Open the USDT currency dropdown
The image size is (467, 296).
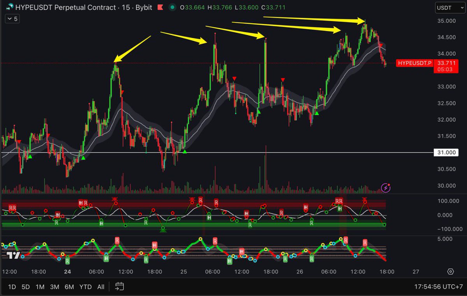449,7
